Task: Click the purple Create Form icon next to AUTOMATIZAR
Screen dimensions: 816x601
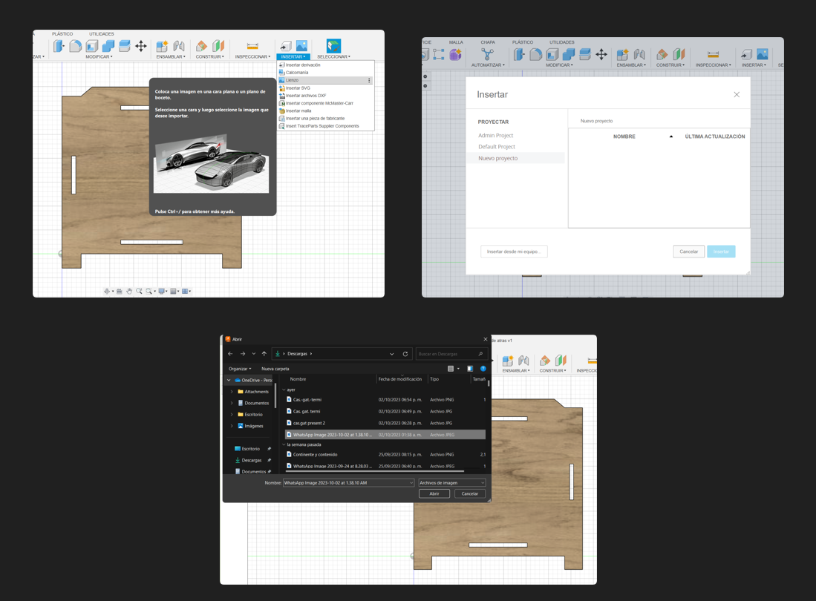Action: coord(455,54)
